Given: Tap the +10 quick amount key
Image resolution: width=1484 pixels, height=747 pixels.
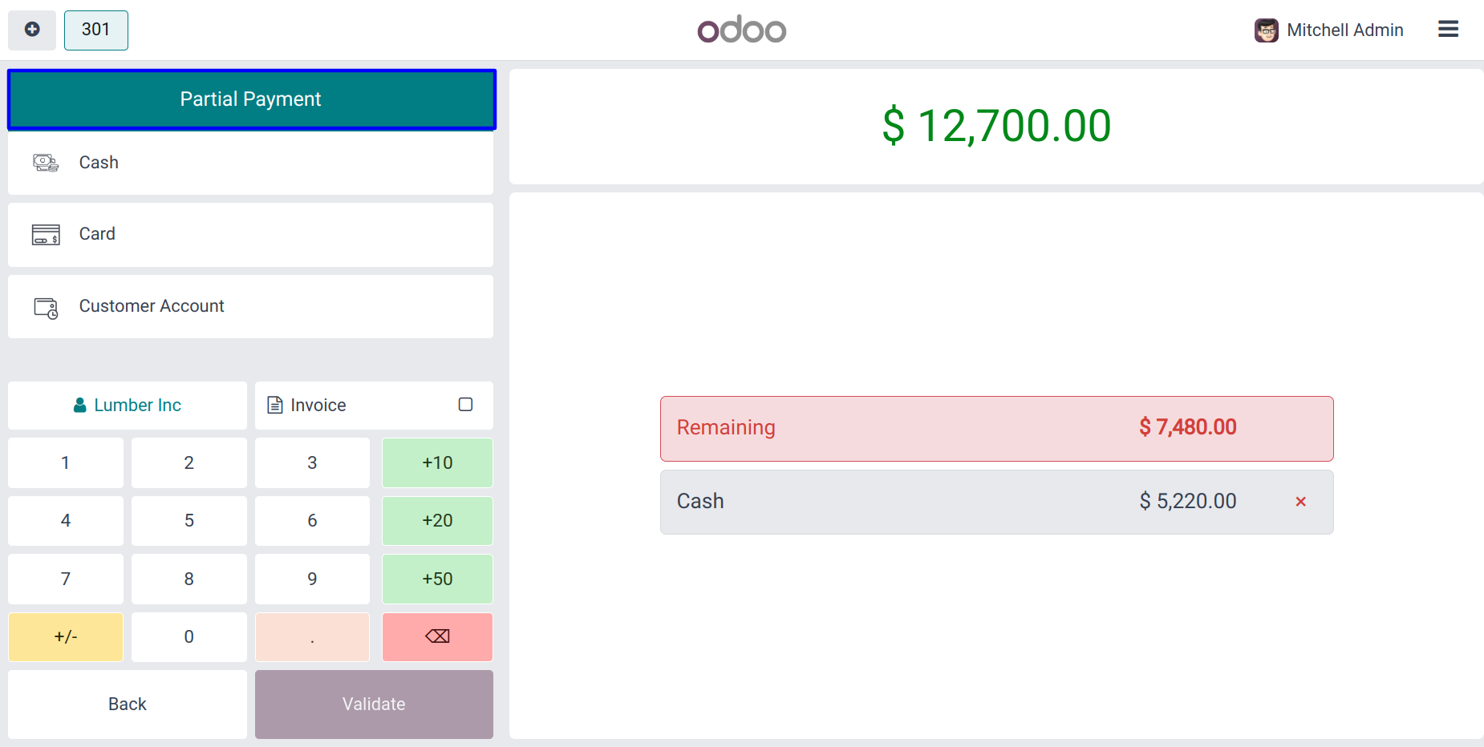Looking at the screenshot, I should [x=437, y=462].
